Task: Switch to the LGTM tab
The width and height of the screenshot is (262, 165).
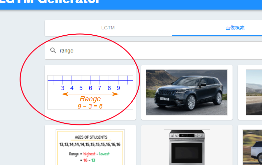Action: [x=108, y=28]
